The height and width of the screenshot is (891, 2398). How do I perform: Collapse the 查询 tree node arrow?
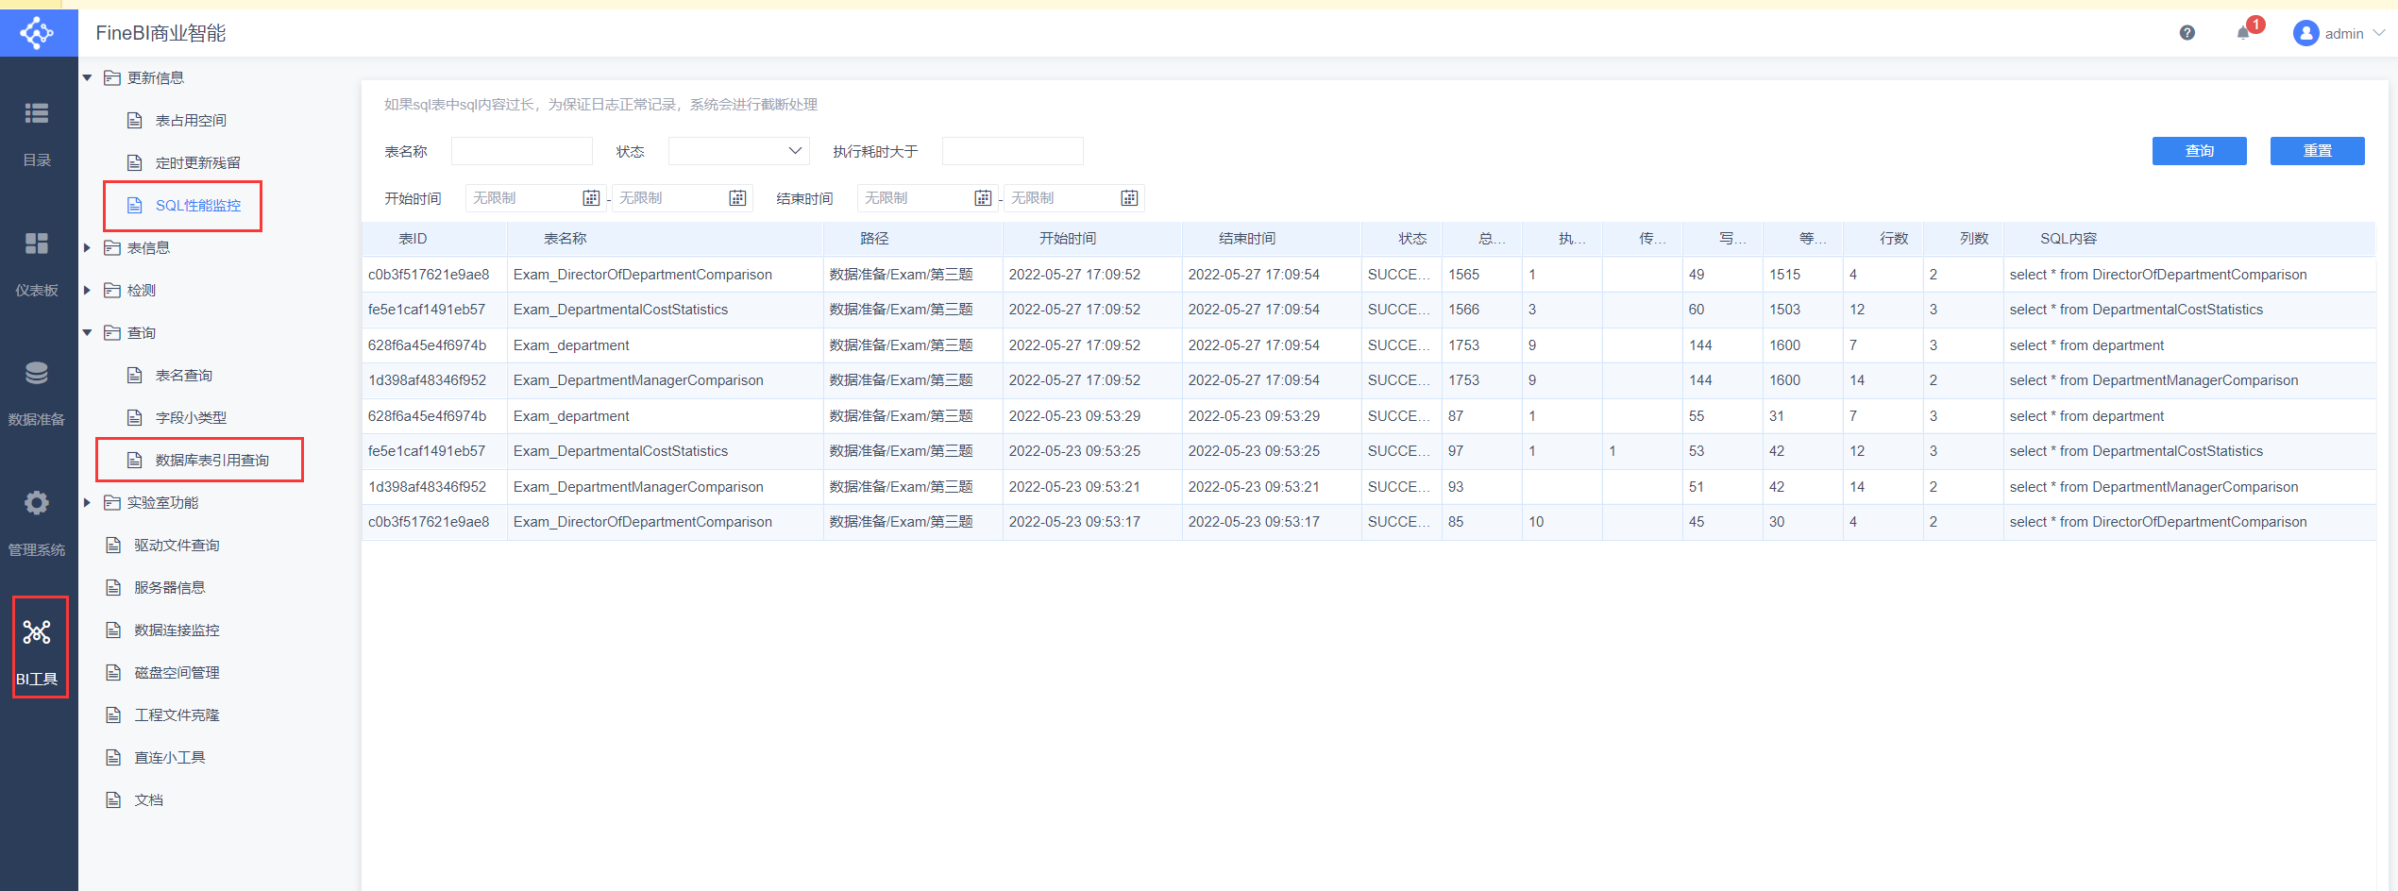pos(87,332)
